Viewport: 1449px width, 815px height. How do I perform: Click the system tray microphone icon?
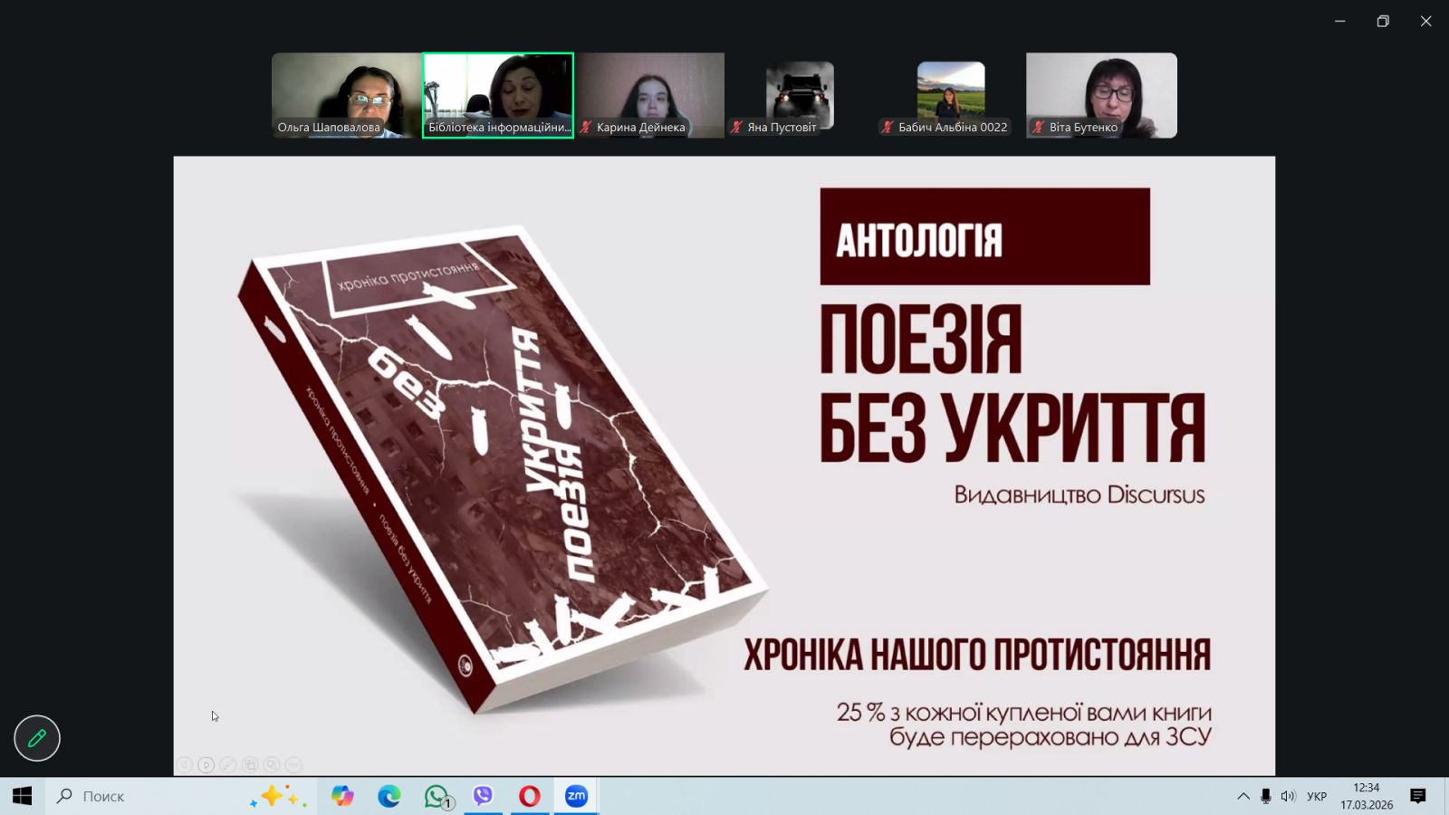tap(1265, 796)
